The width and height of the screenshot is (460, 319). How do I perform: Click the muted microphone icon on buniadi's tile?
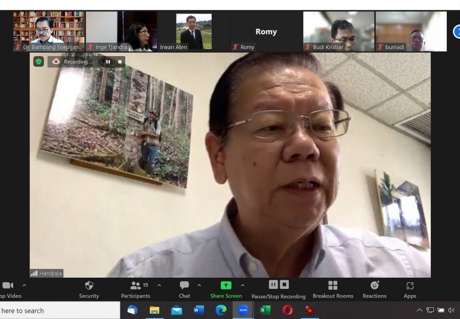click(380, 47)
